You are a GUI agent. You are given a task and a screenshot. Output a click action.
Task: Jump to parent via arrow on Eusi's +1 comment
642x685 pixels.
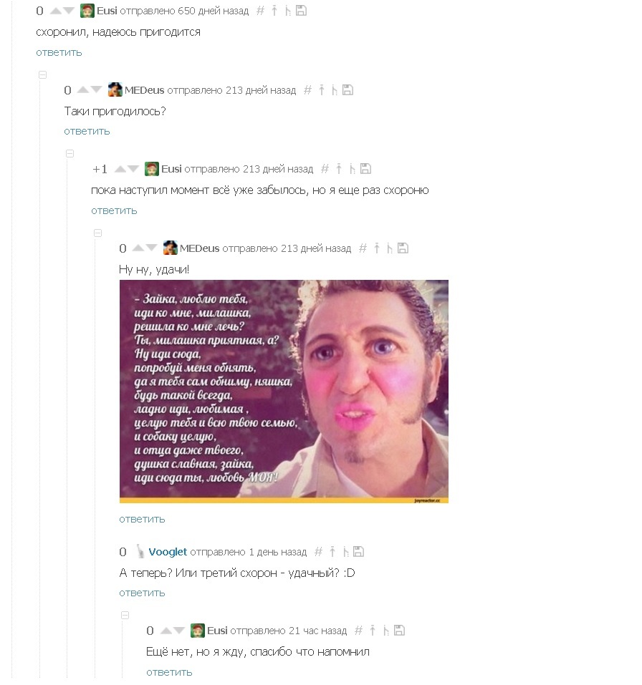tap(338, 169)
